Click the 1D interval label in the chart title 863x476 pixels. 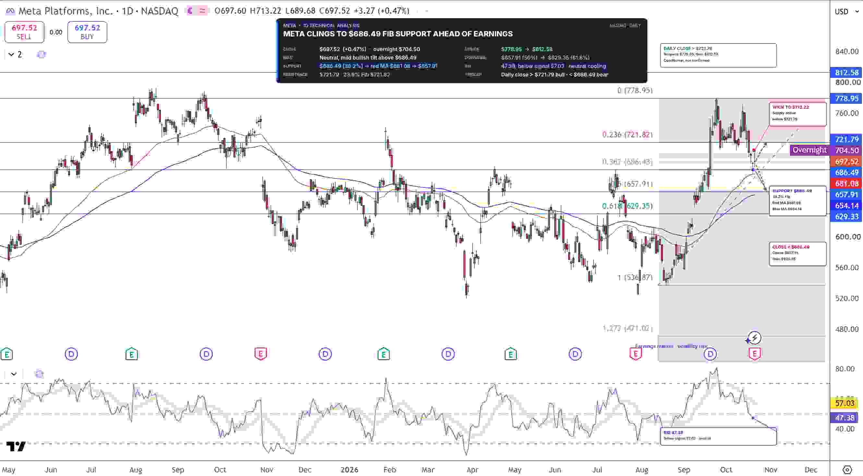[128, 11]
